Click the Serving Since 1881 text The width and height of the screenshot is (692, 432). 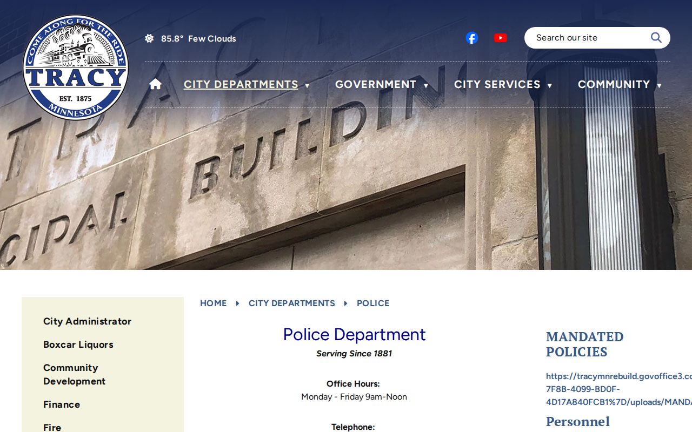pyautogui.click(x=354, y=354)
